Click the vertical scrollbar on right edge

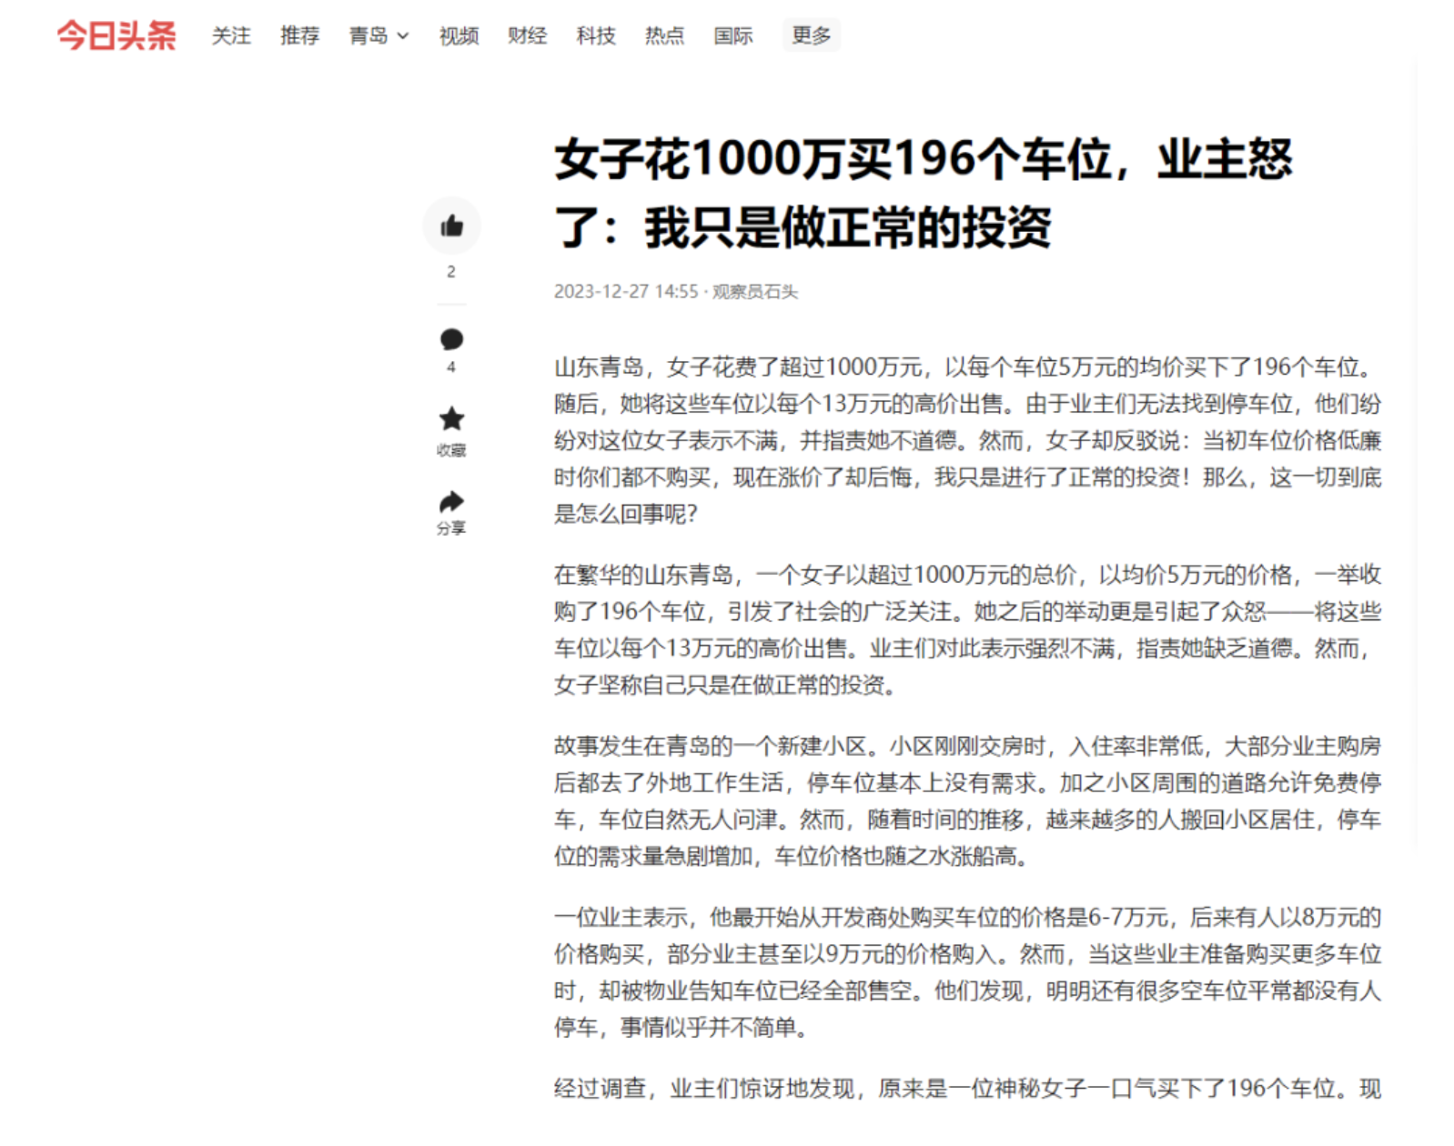[x=1416, y=455]
